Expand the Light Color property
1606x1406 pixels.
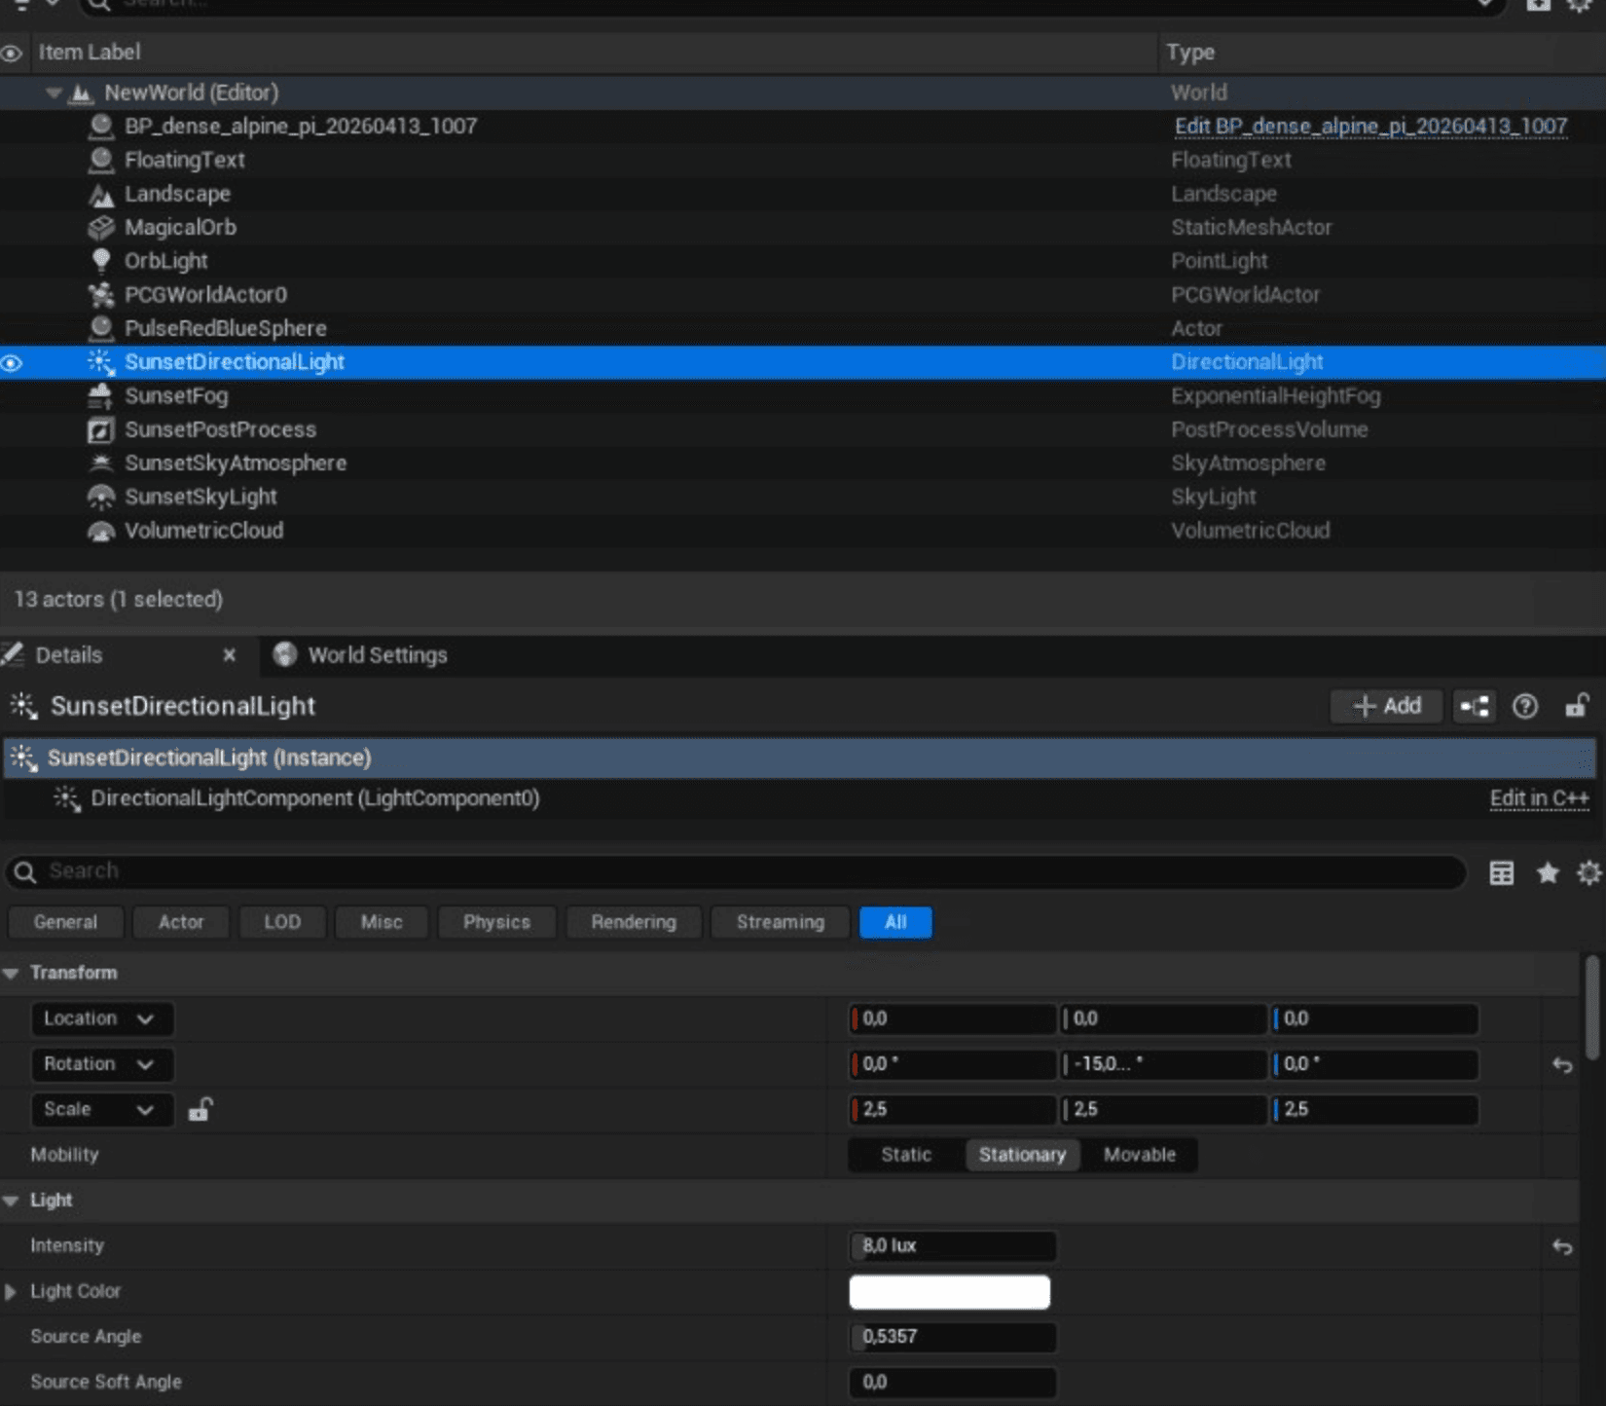click(11, 1292)
